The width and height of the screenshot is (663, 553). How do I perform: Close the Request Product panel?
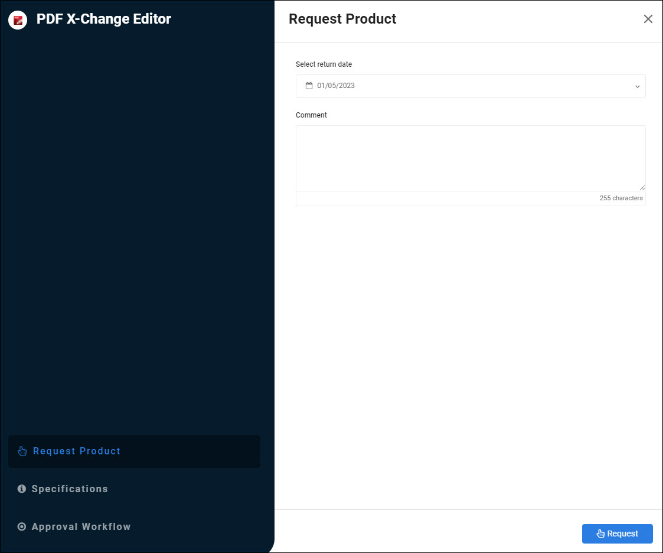click(648, 19)
